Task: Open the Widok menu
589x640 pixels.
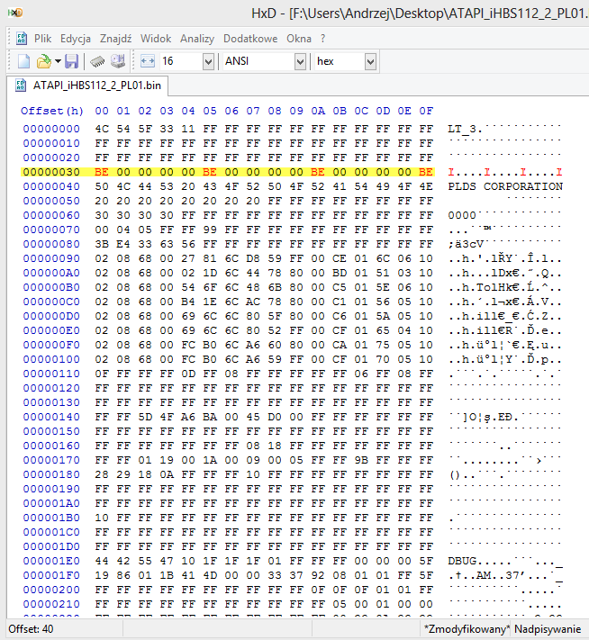Action: pos(156,39)
